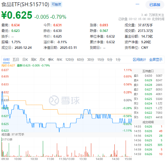165x162 pixels.
Task: Click the 买1 order row at 0.625
Action: click(148, 99)
